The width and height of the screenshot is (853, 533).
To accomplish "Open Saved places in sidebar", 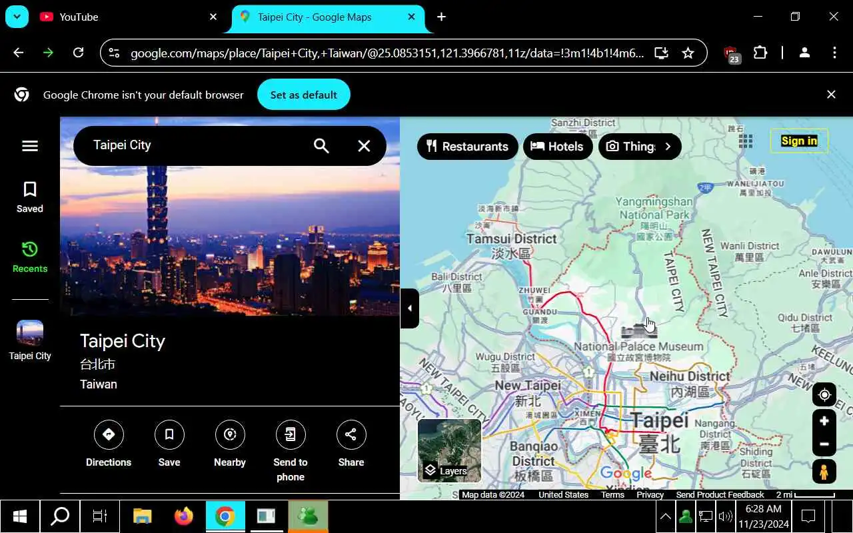I will (x=30, y=197).
